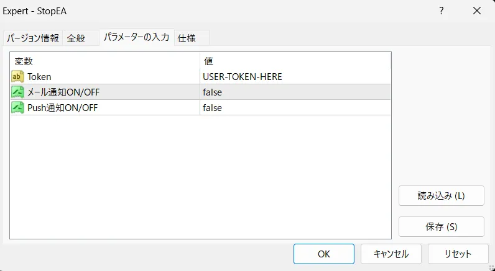Click the green icon beside Push通知ON/OFF

(18, 108)
